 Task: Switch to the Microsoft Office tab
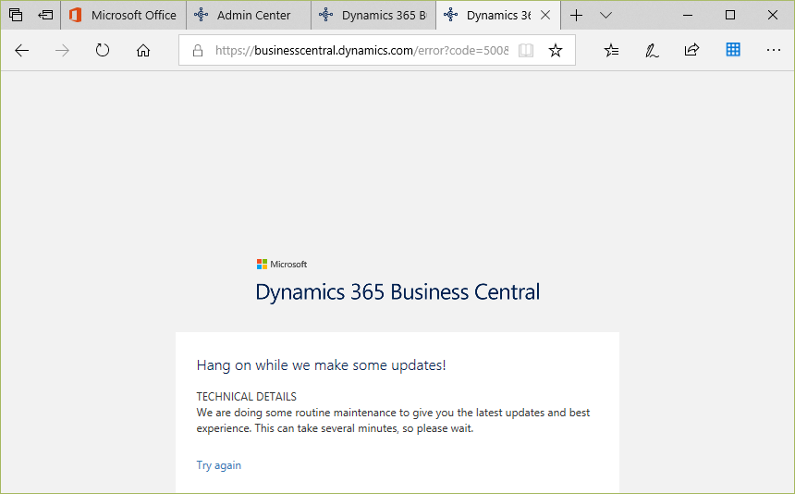tap(124, 15)
